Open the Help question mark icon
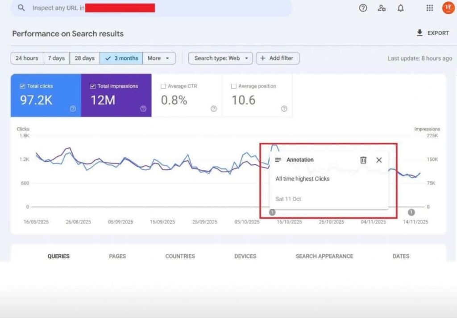457x318 pixels. 363,8
